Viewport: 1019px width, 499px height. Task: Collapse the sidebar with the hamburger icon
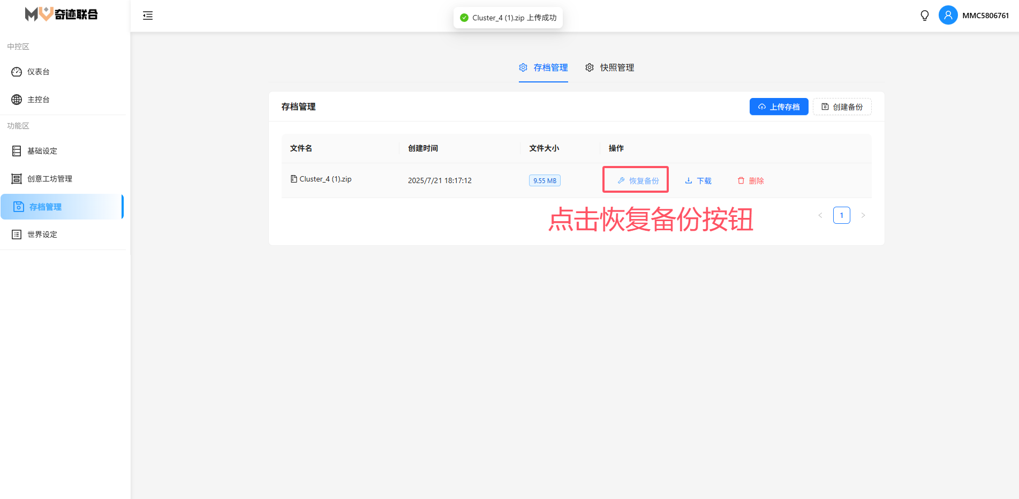(x=148, y=16)
